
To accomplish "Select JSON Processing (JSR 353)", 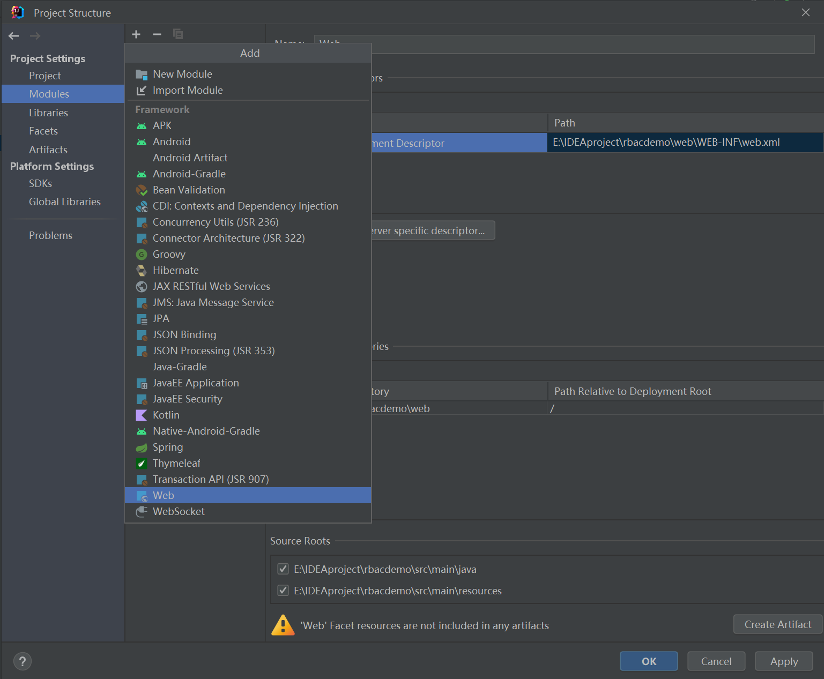I will [248, 351].
